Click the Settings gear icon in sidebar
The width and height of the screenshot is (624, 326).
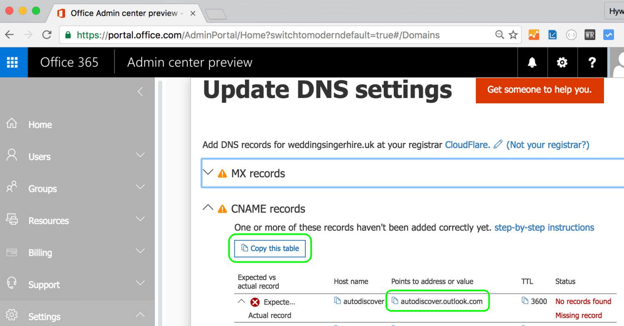point(12,315)
